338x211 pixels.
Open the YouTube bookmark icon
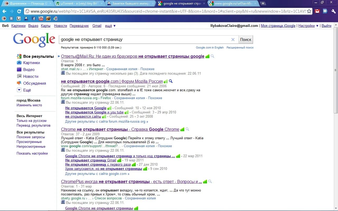[x=41, y=18]
